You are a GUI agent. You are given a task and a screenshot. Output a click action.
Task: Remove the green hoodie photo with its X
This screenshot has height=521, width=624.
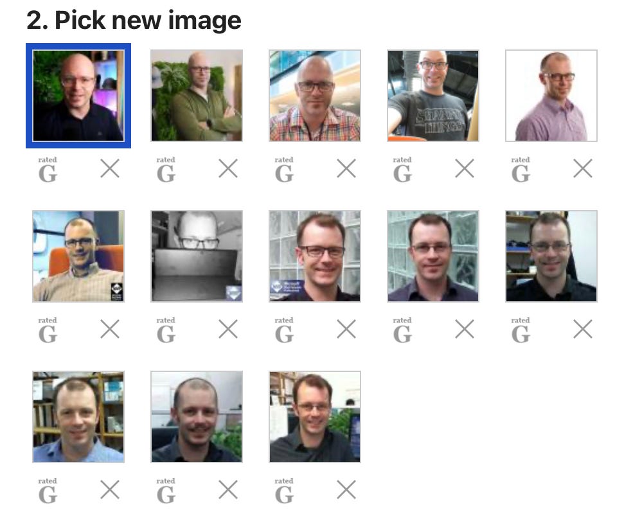pos(228,168)
